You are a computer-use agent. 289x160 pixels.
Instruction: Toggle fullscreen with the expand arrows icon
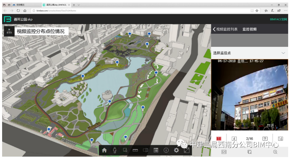point(187,150)
